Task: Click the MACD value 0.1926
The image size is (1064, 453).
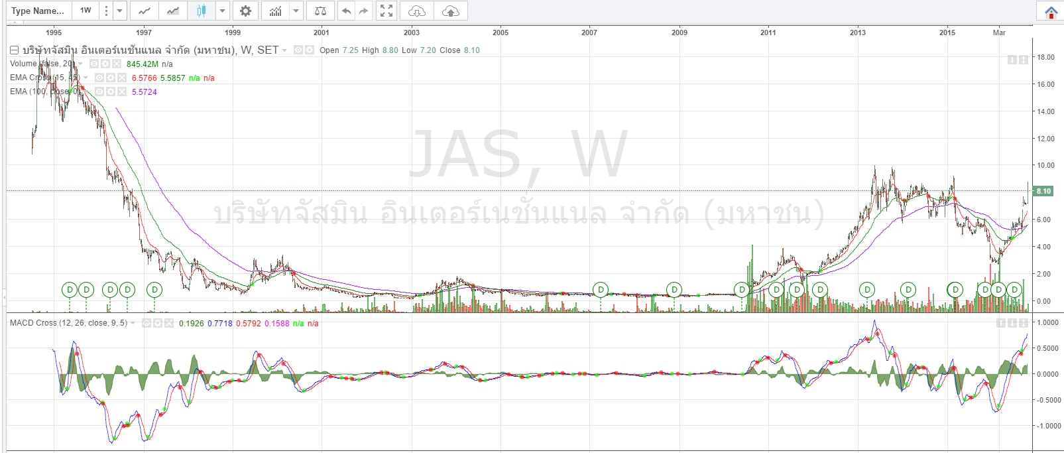Action: (192, 324)
